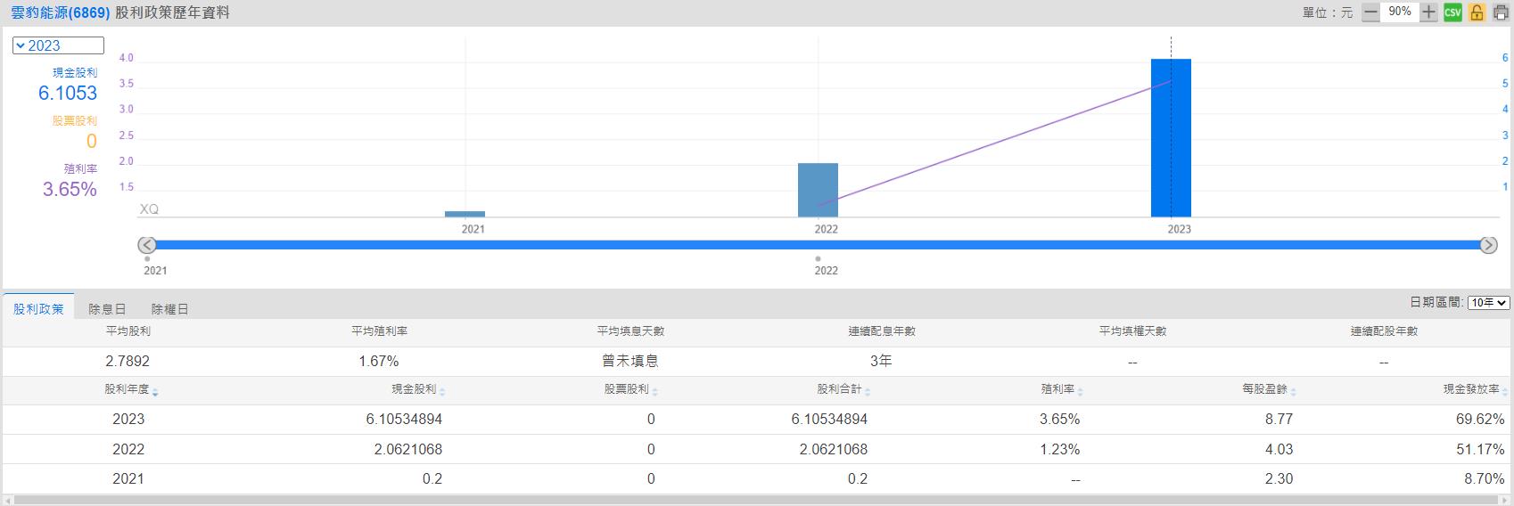Image resolution: width=1514 pixels, height=506 pixels.
Task: Click the blue timeline range slider bar
Action: [x=818, y=245]
